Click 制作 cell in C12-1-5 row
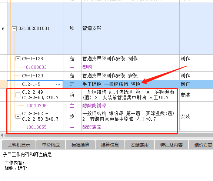213x181 pixels. (x=196, y=84)
